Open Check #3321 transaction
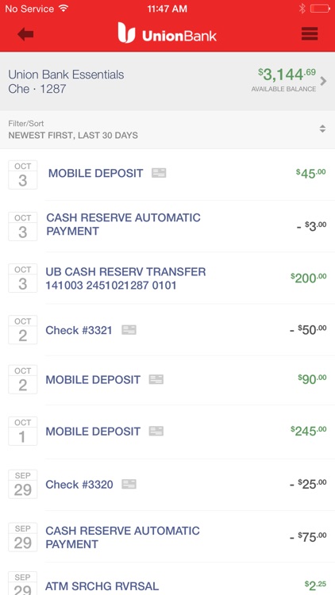Viewport: 335px width, 595px height. click(x=167, y=329)
